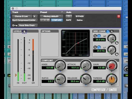132x99 pixels.
Task: Click the orange threshold arrow on the IN meter
Action: pos(16,75)
